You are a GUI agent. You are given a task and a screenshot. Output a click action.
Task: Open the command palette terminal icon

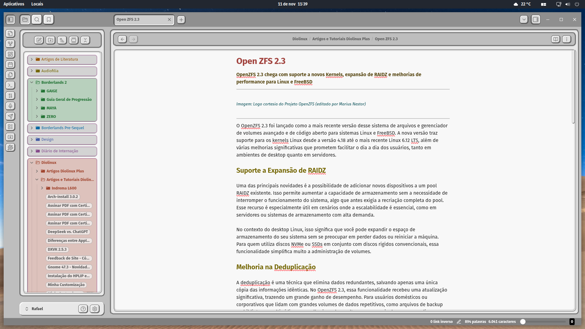coord(10,85)
